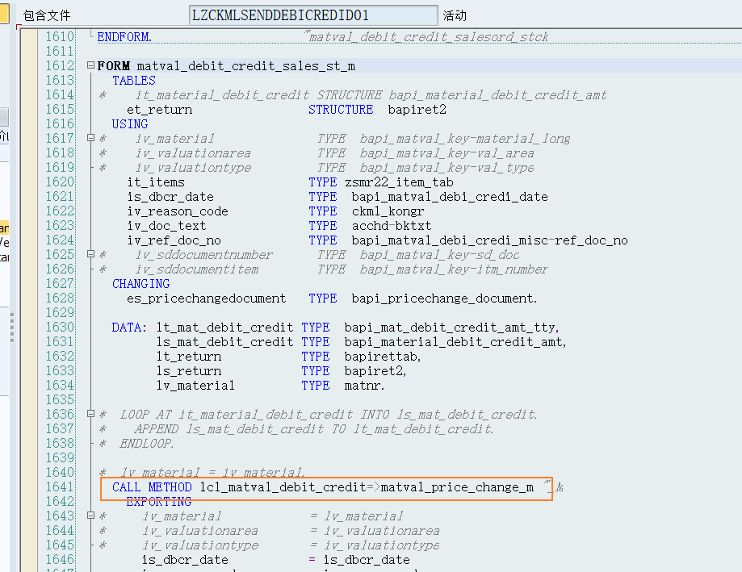742x572 pixels.
Task: Click iv_reason_code parameter
Action: [x=178, y=211]
